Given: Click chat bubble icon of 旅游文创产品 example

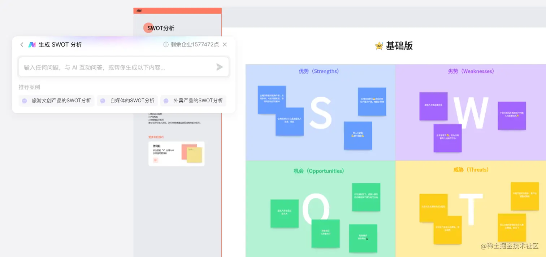Looking at the screenshot, I should coord(25,101).
